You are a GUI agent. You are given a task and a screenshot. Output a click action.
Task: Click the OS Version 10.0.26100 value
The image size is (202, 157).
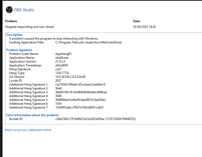pos(70,77)
